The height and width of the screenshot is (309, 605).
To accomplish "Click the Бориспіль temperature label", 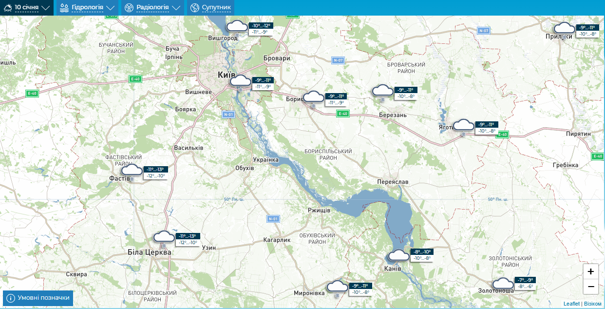I will (335, 99).
